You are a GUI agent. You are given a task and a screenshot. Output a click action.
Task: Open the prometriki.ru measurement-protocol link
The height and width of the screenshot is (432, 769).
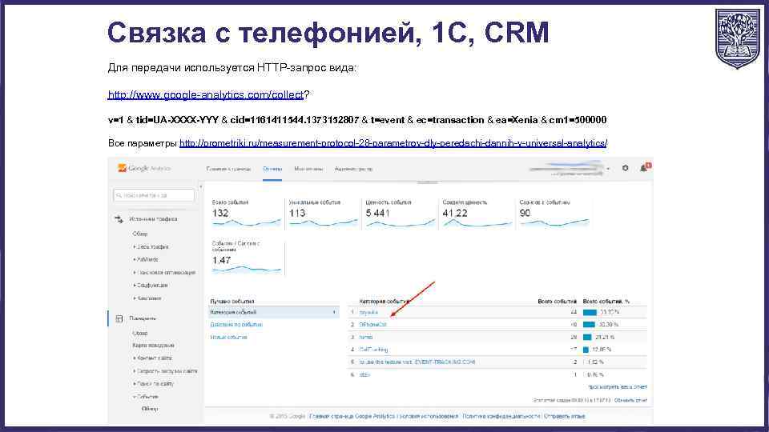(x=393, y=143)
